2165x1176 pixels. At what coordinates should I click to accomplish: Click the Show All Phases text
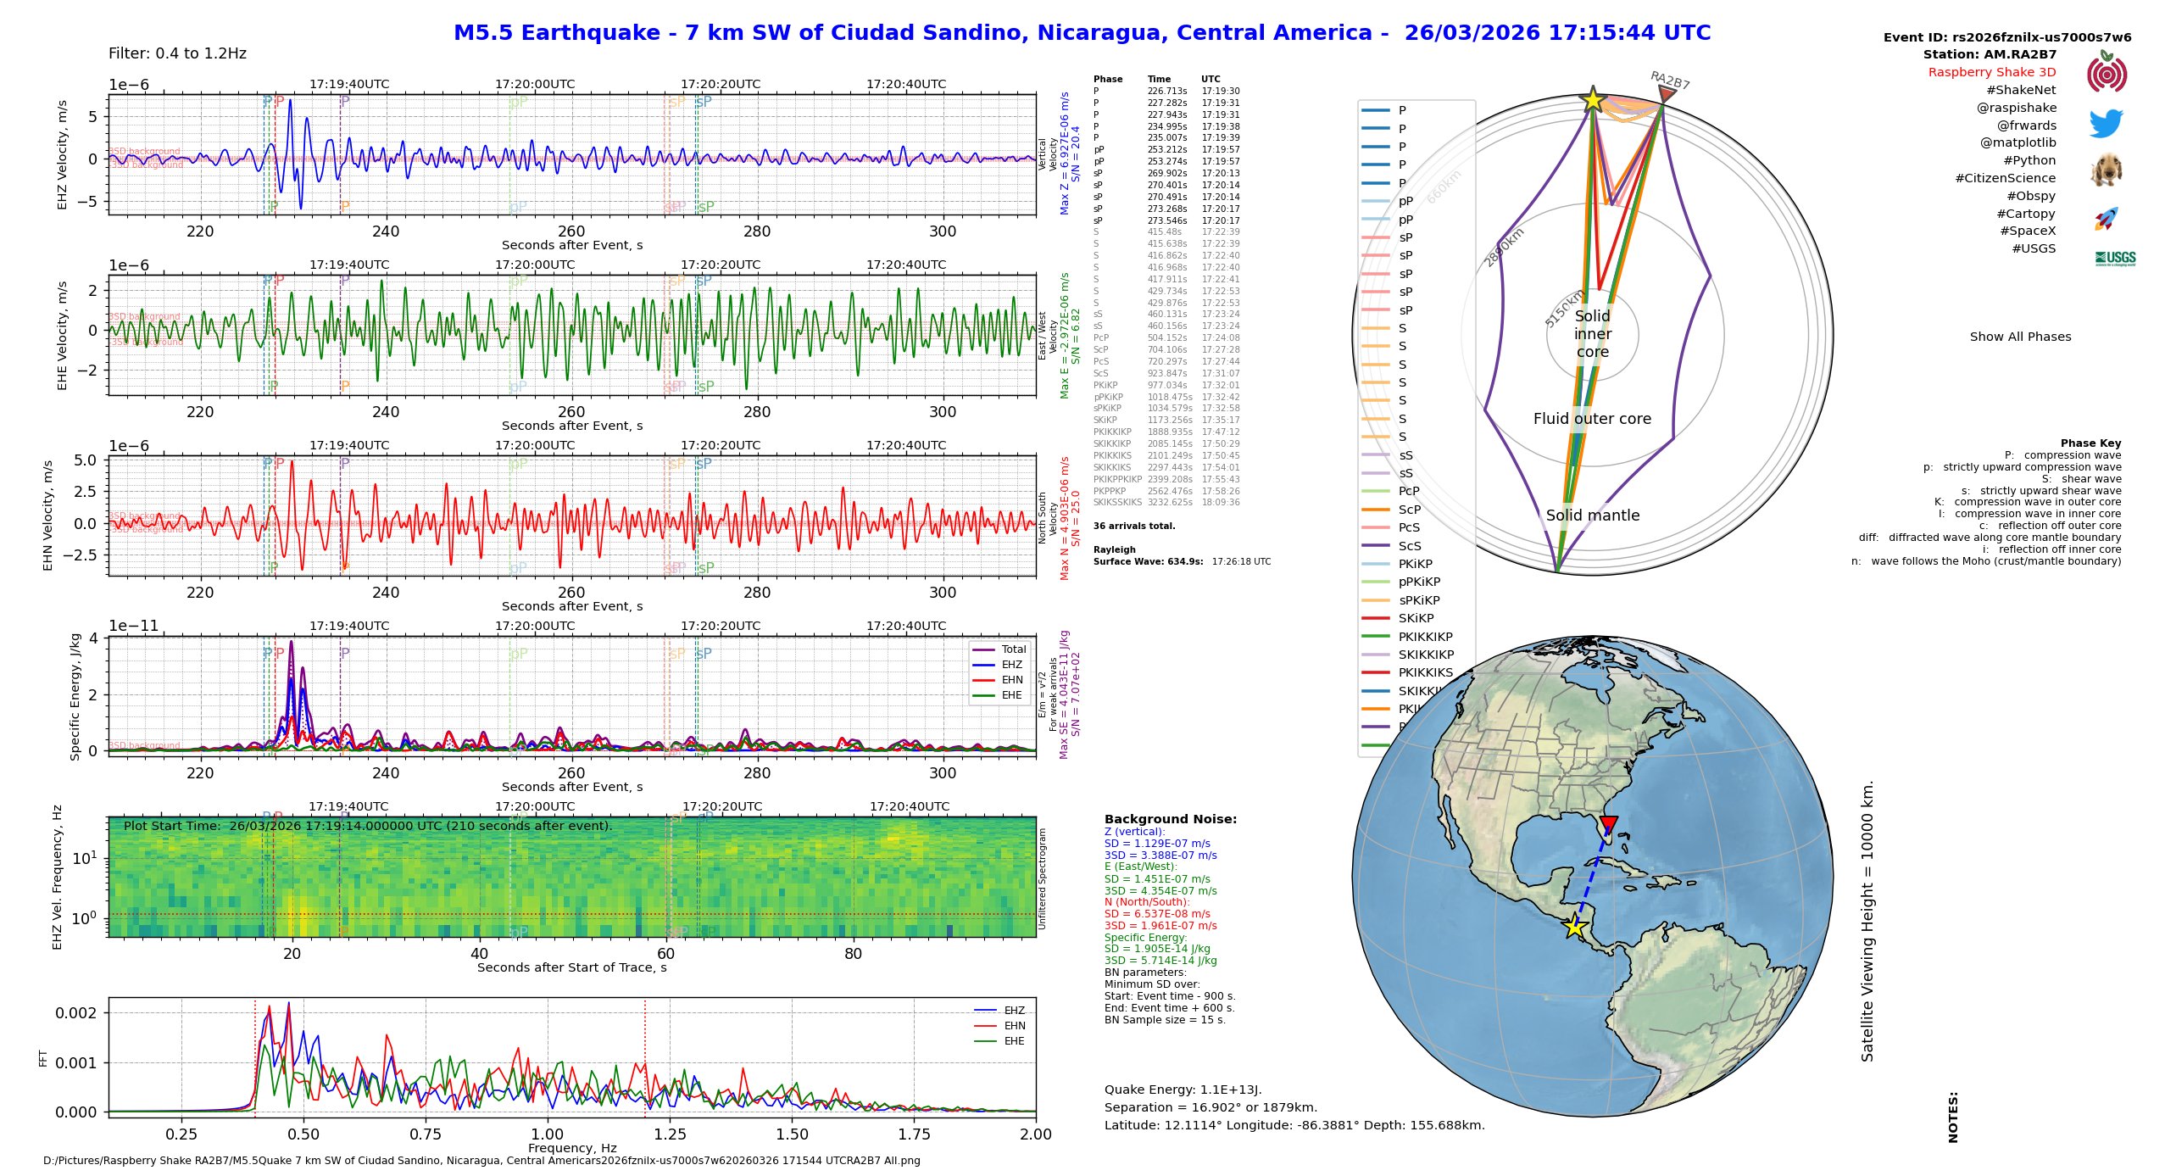coord(2020,337)
